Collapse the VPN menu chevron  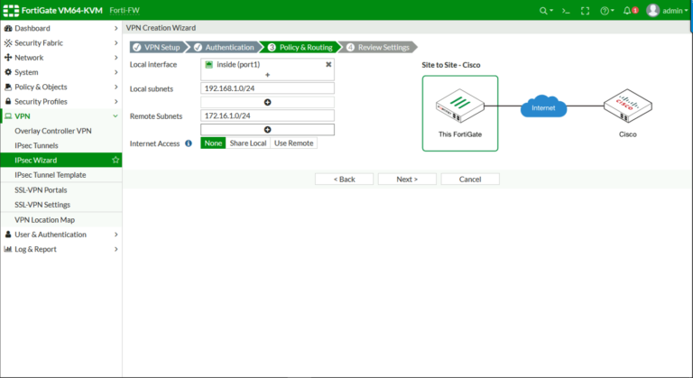[115, 116]
